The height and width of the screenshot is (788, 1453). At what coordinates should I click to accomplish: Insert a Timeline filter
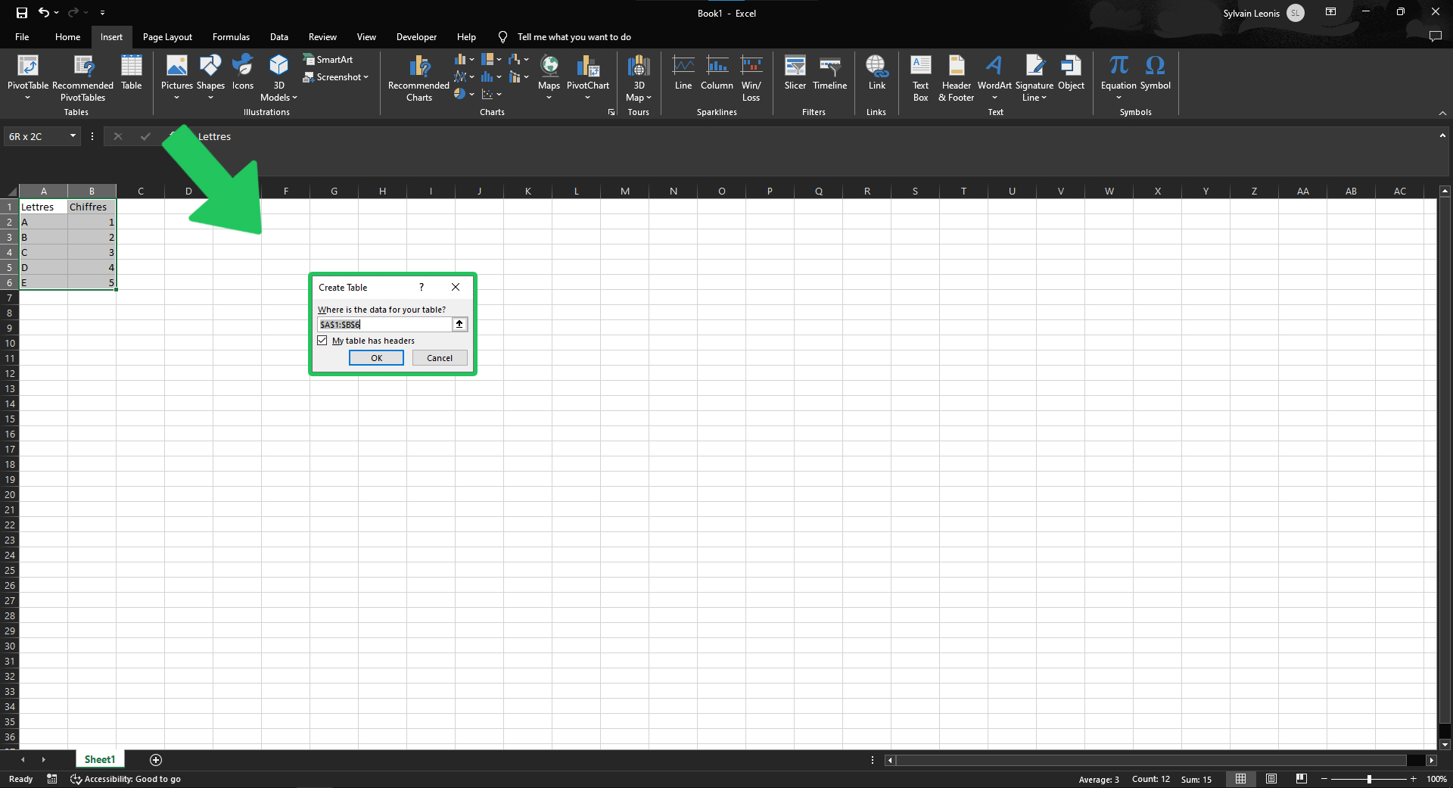pyautogui.click(x=829, y=73)
